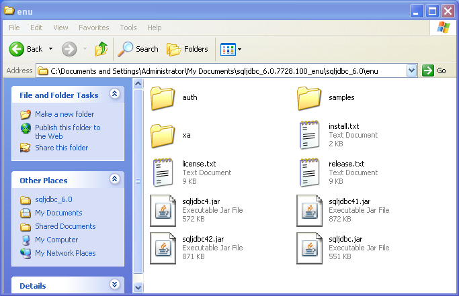Click the install.txt file name

[343, 126]
